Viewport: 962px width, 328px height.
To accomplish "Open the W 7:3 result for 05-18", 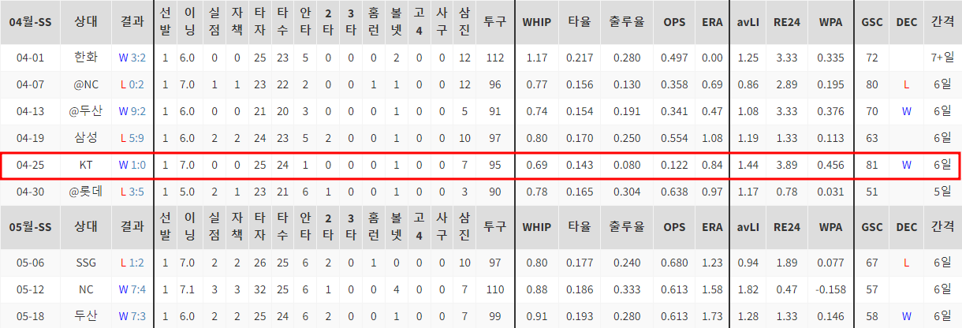I will (x=132, y=316).
